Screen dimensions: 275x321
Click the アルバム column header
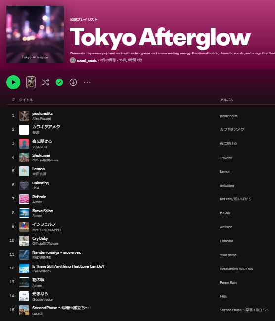pos(227,100)
